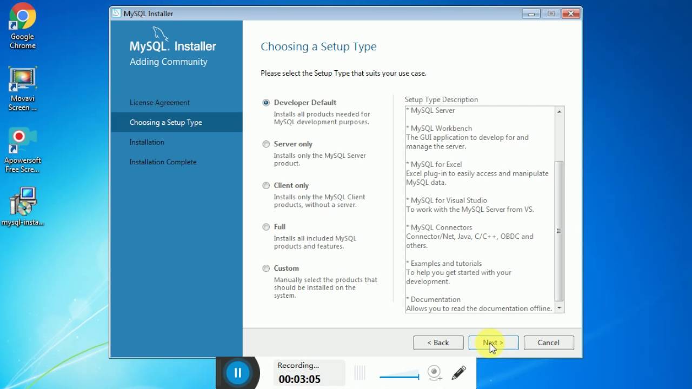Click 'Examples and tutorials' entry
The image size is (692, 389).
pyautogui.click(x=446, y=264)
